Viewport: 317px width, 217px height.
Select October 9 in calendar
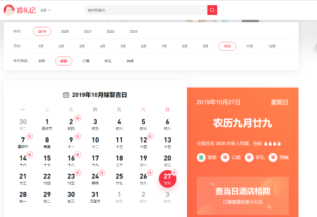click(x=71, y=143)
